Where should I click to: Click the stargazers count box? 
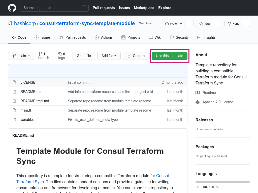pos(218,24)
